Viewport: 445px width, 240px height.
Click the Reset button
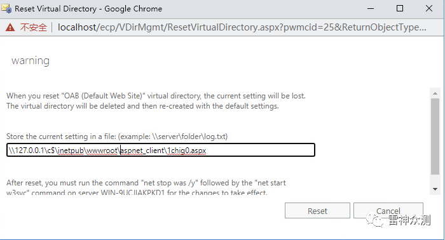pos(317,211)
